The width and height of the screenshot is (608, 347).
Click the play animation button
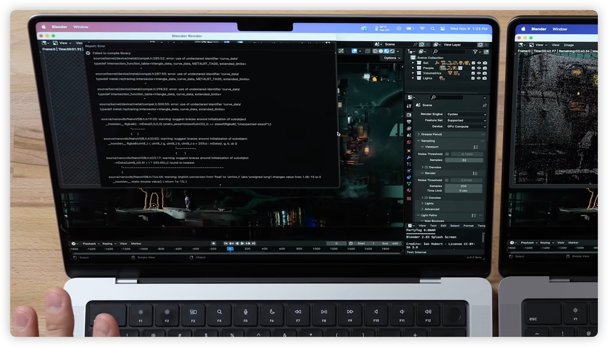[242, 244]
